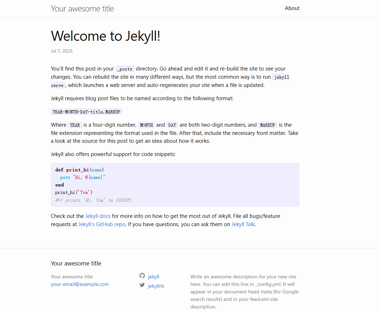Open the jekyll GitHub username link
379x312 pixels.
[x=153, y=277]
